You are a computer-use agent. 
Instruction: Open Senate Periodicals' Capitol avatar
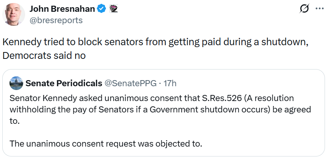16,83
